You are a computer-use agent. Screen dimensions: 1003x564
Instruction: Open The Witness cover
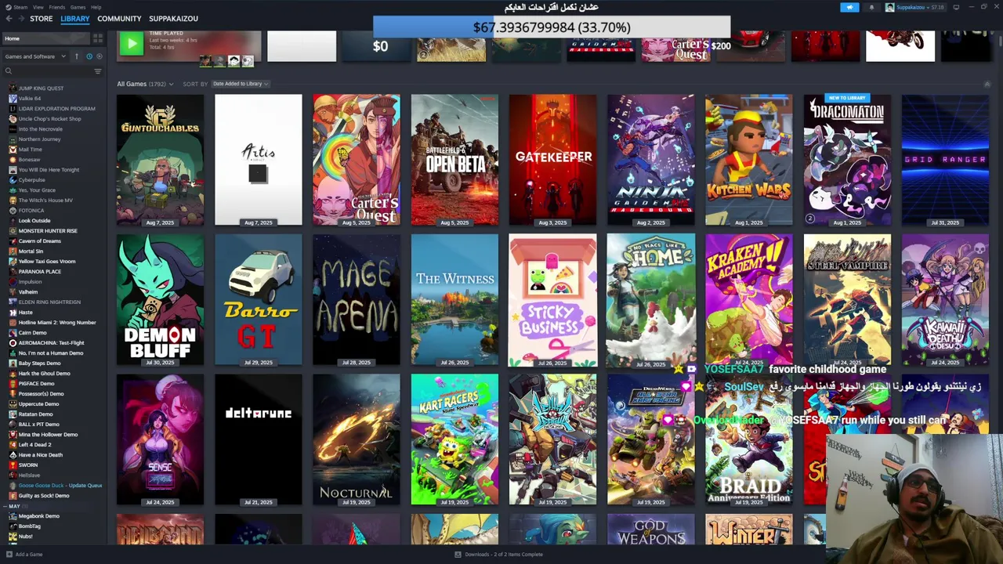[454, 299]
